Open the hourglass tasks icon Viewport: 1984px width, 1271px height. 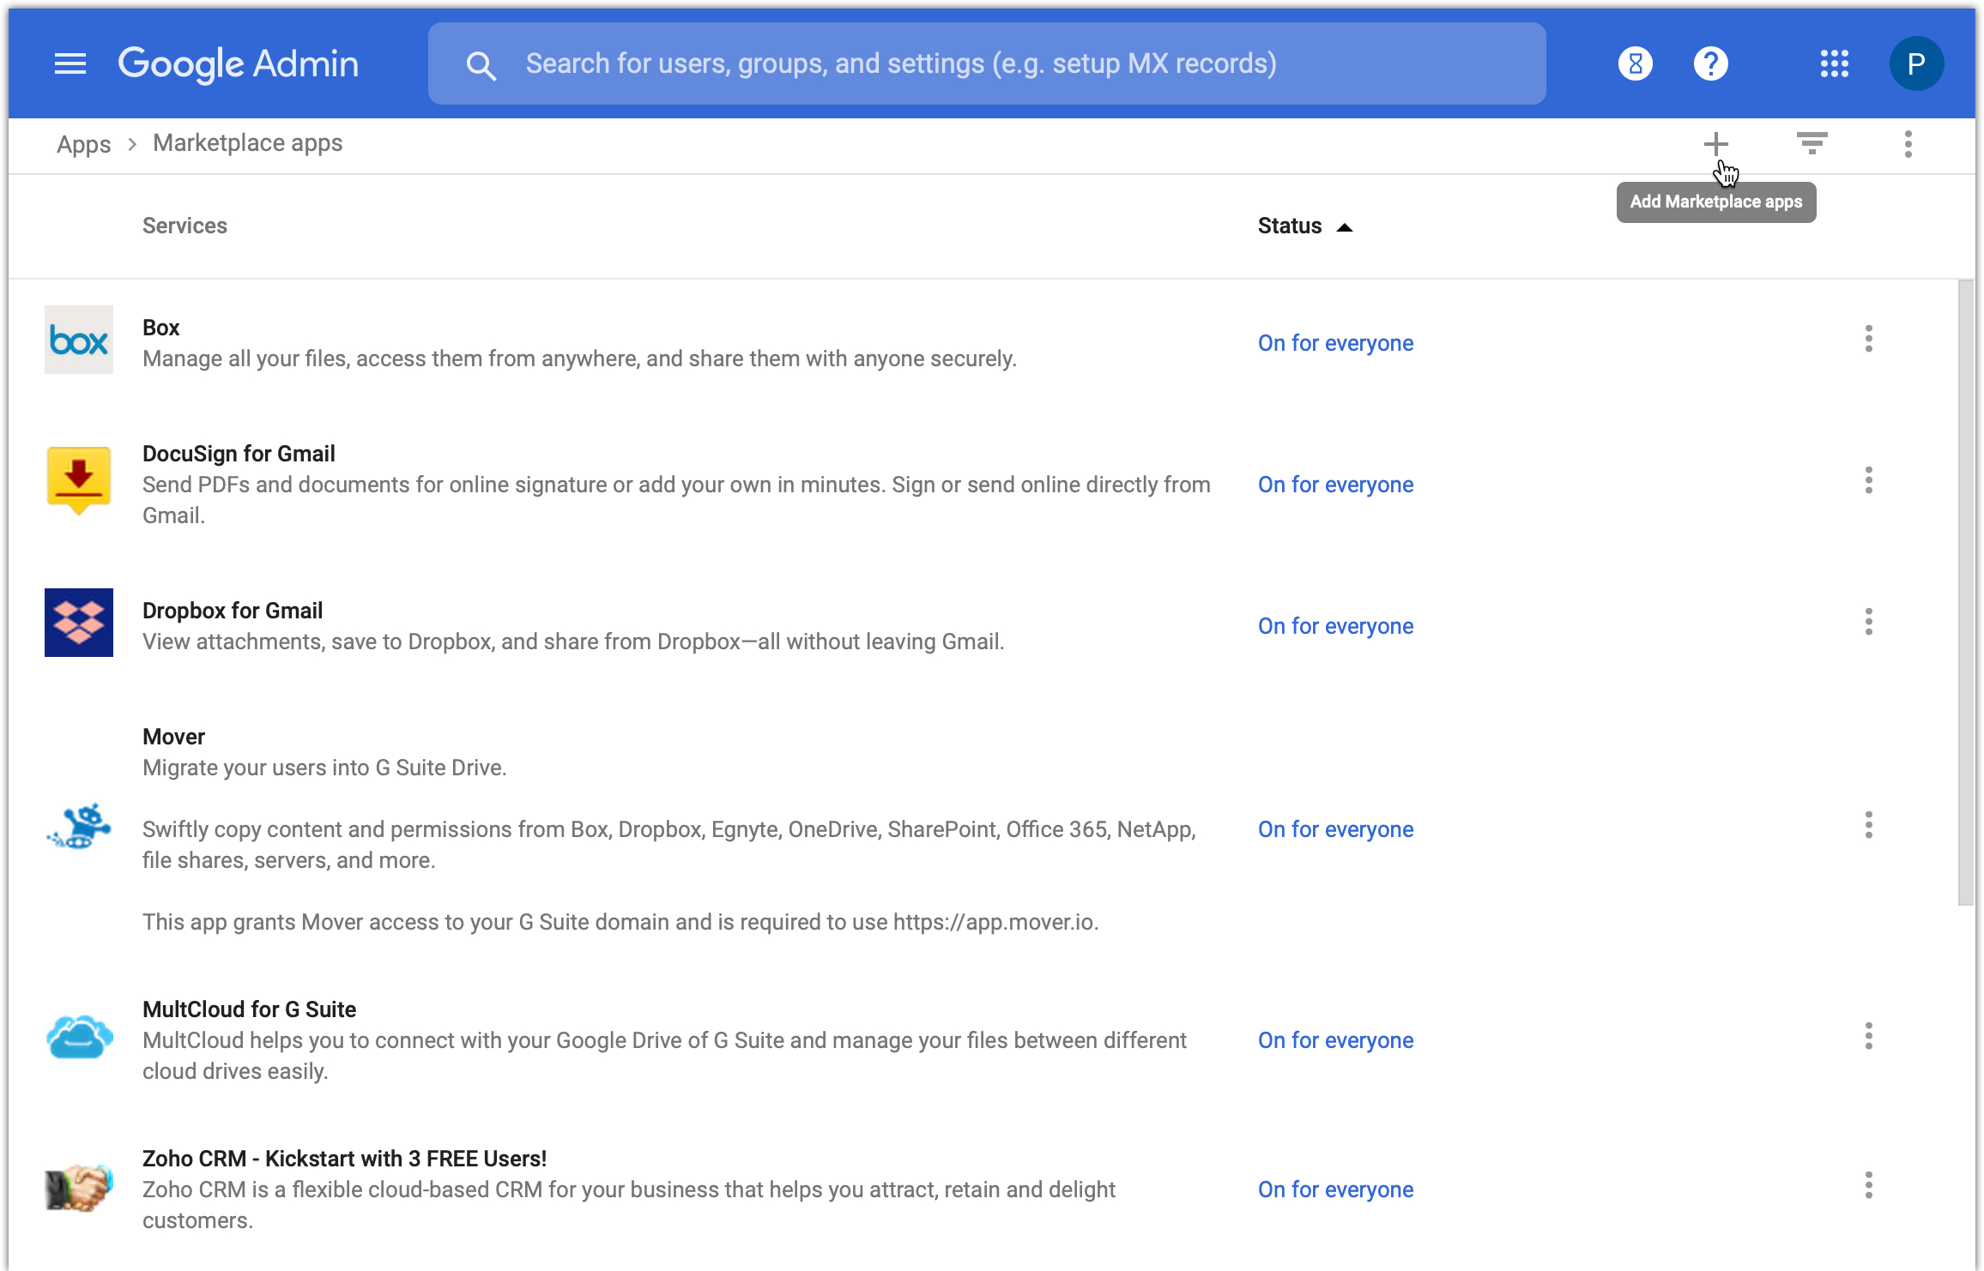[1636, 63]
